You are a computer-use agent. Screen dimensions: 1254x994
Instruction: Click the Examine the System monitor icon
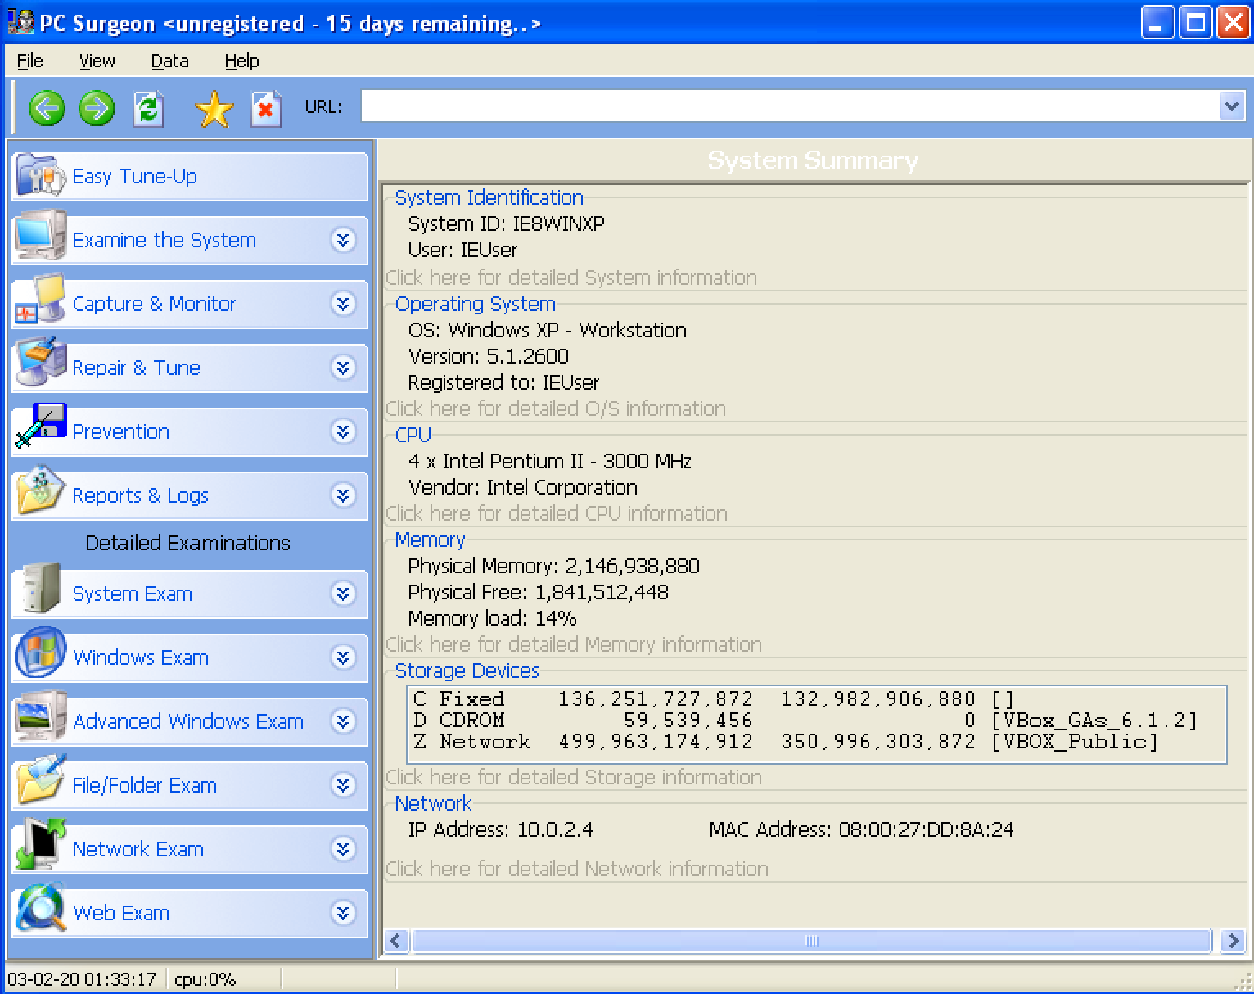[39, 236]
